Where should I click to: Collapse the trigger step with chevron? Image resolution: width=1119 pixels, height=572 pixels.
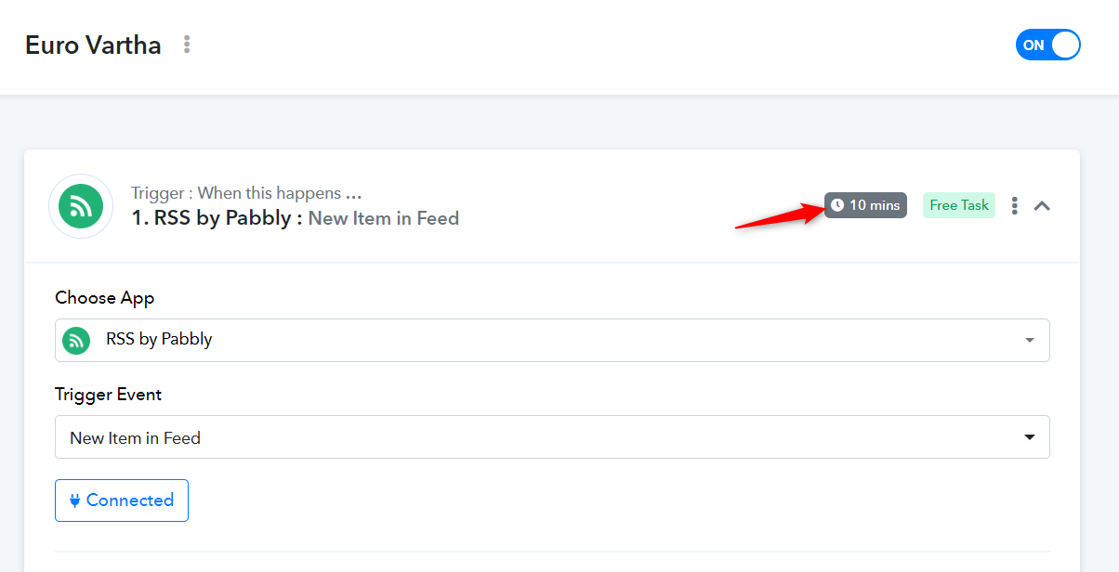(1043, 205)
